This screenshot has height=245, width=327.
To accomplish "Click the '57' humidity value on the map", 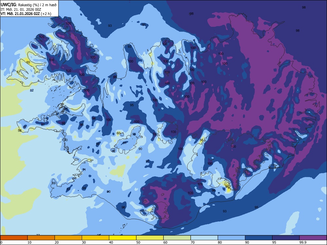I will tap(18, 72).
